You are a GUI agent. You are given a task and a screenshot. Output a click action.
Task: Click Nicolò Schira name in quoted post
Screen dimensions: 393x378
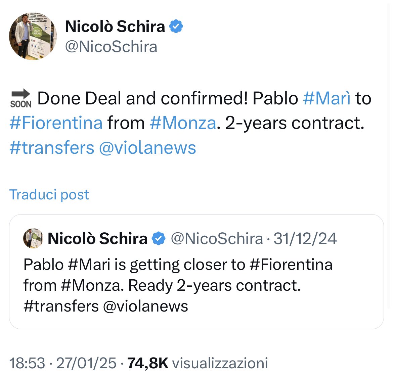click(97, 238)
